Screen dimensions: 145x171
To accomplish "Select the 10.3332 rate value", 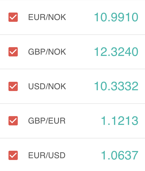I will (116, 86).
